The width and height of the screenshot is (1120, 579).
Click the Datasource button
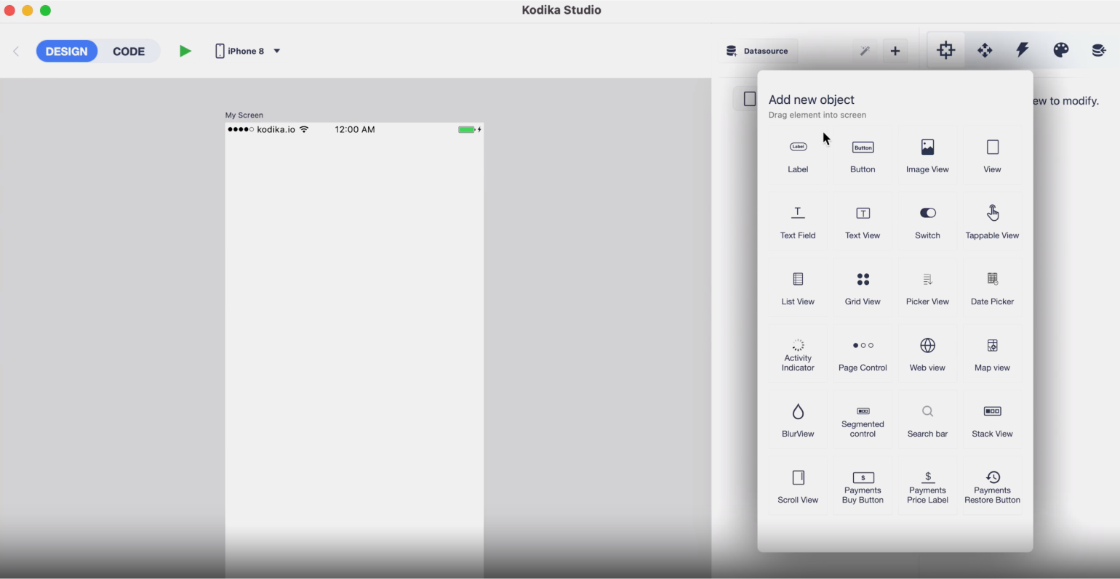pyautogui.click(x=758, y=51)
